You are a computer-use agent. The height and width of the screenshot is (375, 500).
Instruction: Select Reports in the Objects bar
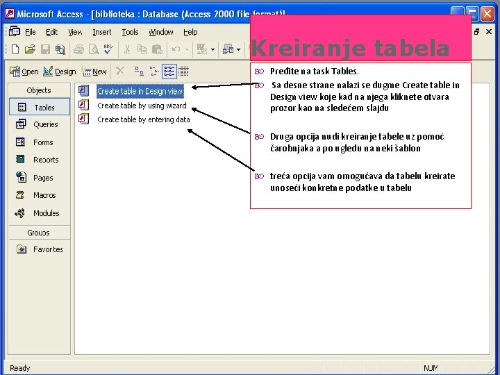point(37,160)
